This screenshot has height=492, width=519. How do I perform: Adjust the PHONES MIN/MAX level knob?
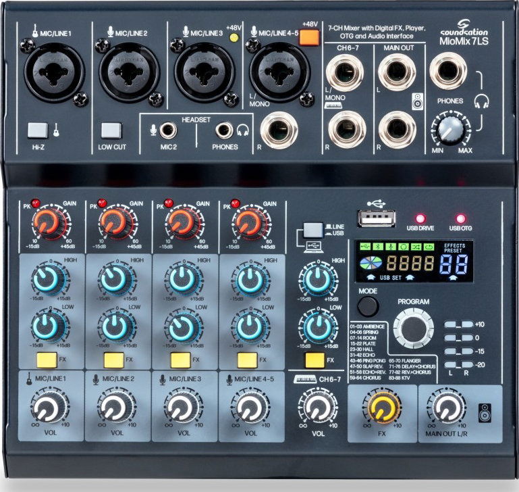[x=452, y=127]
